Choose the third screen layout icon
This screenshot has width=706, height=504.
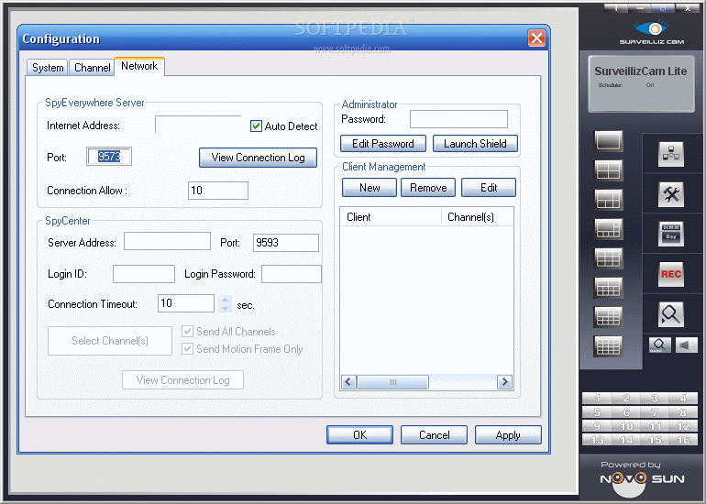(x=608, y=200)
